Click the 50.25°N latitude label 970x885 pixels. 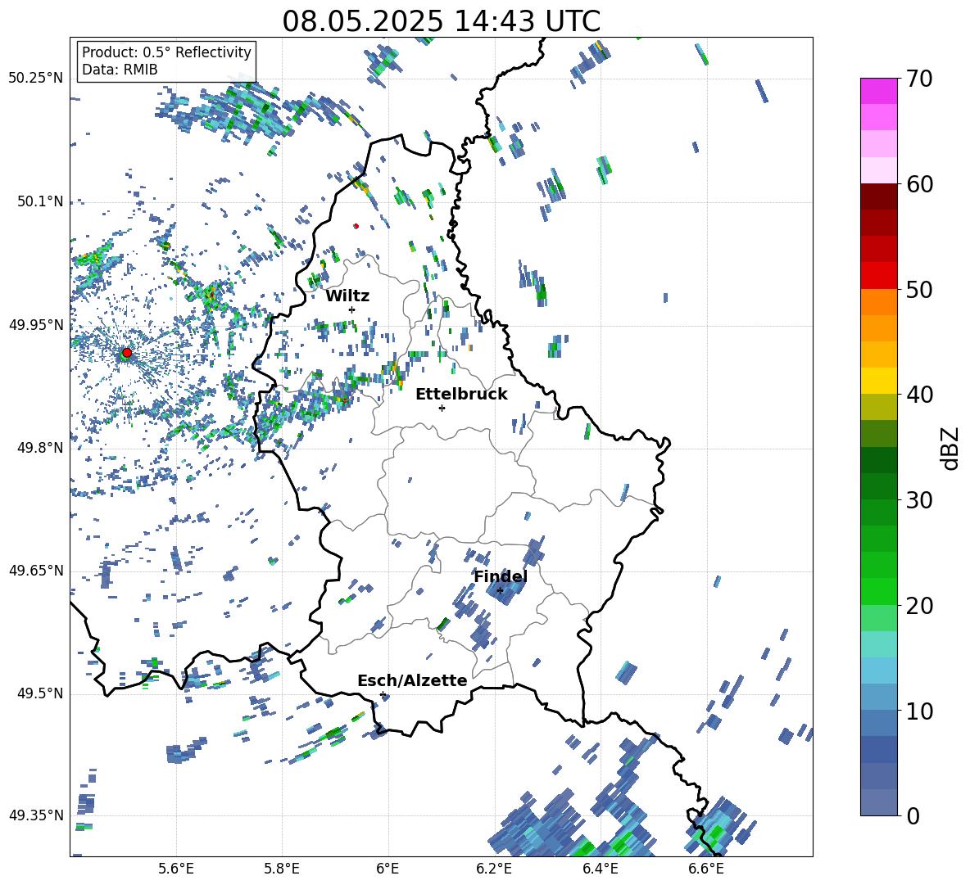pos(35,79)
